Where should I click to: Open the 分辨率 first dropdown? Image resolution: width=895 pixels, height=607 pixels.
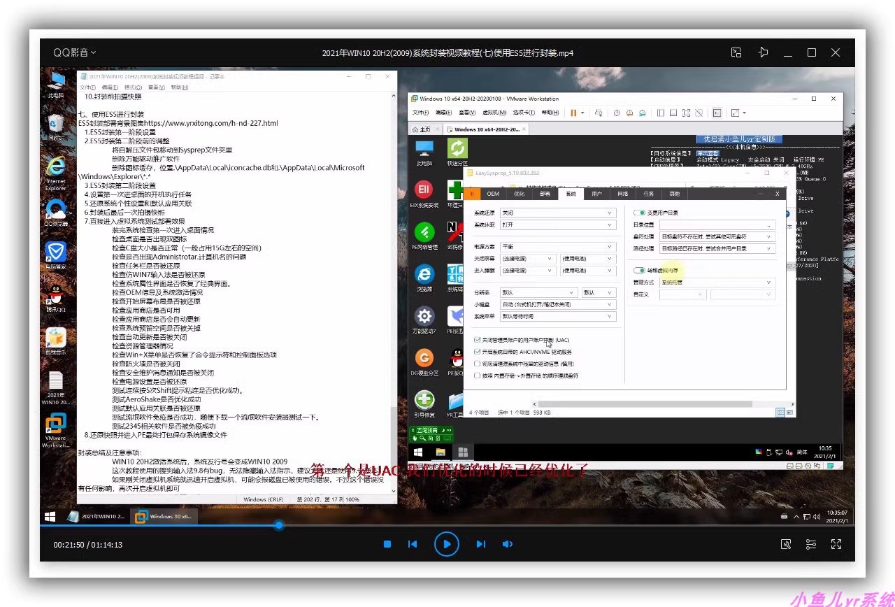point(538,292)
